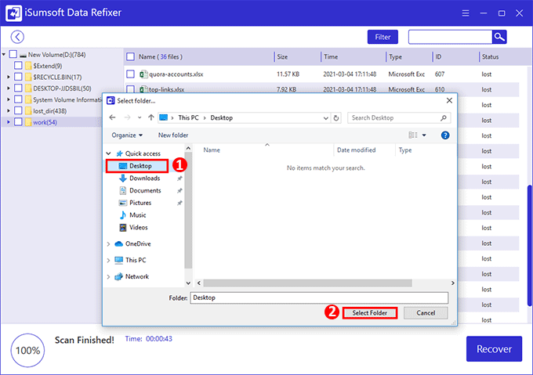The image size is (533, 375).
Task: Click the Folder name text field
Action: (x=318, y=297)
